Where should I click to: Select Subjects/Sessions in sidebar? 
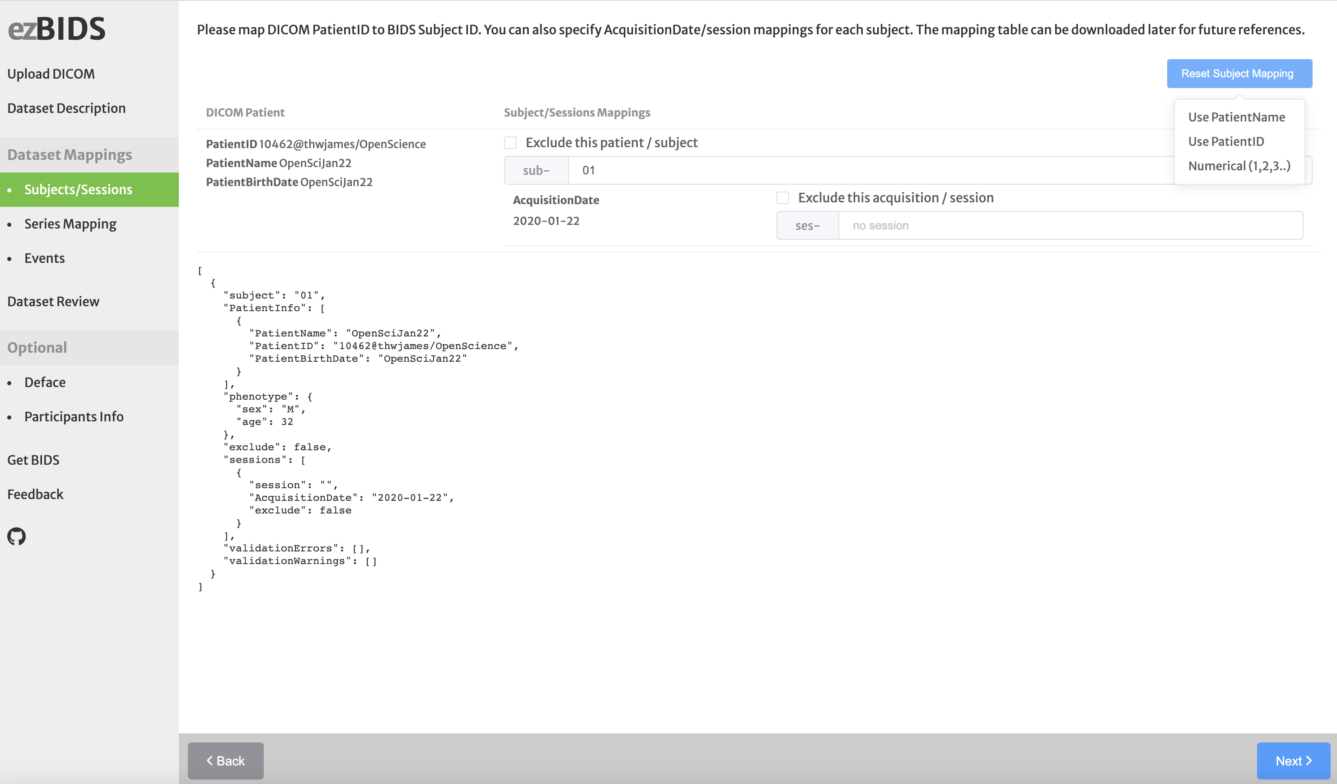pos(89,189)
